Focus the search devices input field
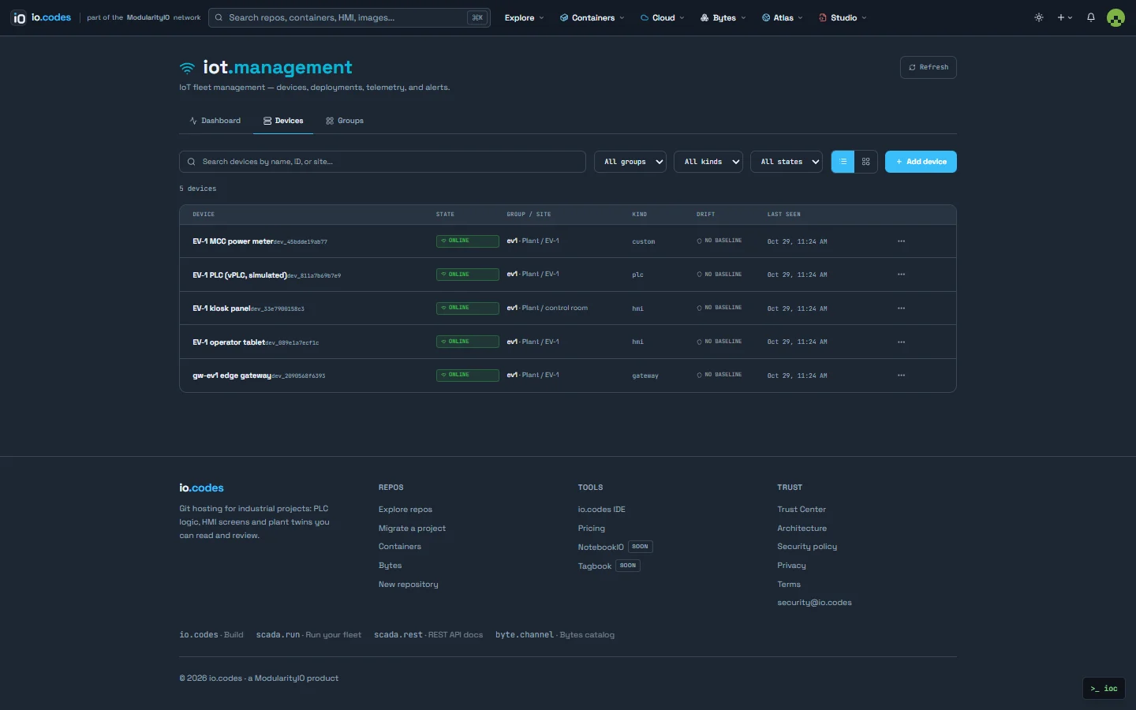1136x710 pixels. 383,162
